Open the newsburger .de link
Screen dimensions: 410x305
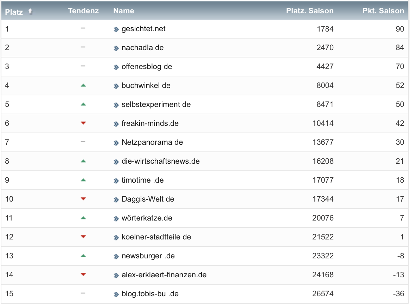click(x=148, y=256)
